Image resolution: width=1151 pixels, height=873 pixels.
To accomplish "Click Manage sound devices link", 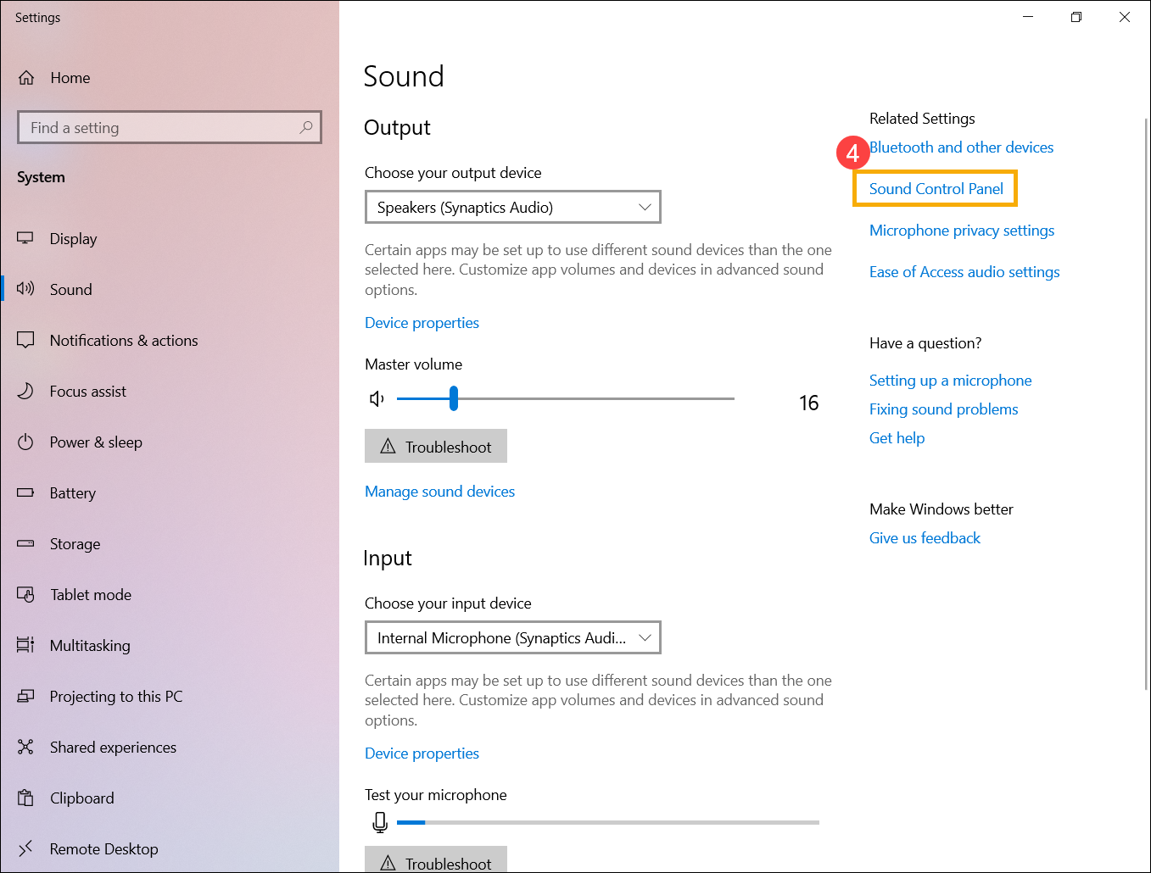I will pyautogui.click(x=439, y=492).
